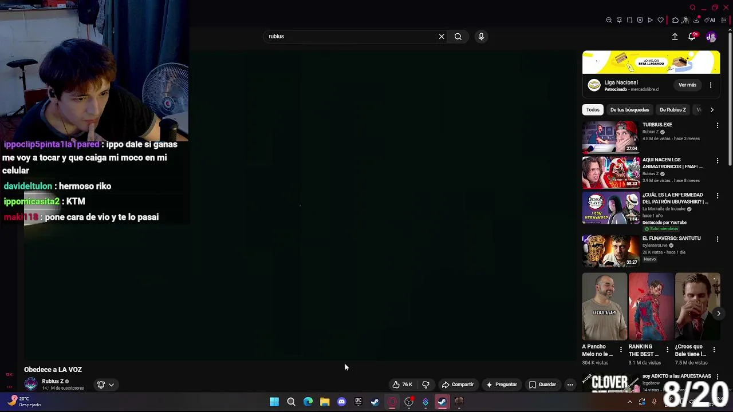Open weather widget 20°C Despejado

25,402
